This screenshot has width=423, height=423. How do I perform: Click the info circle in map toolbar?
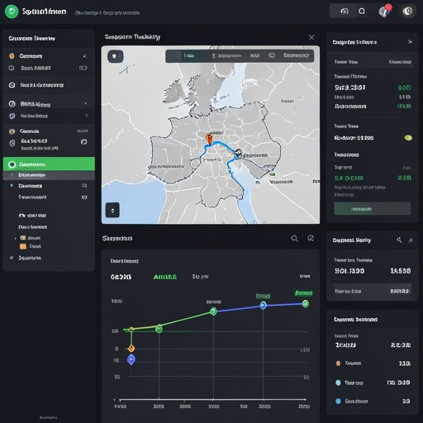point(272,55)
